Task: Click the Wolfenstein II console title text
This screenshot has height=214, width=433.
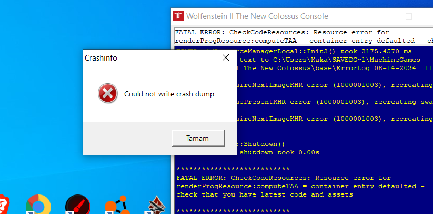Action: point(257,16)
